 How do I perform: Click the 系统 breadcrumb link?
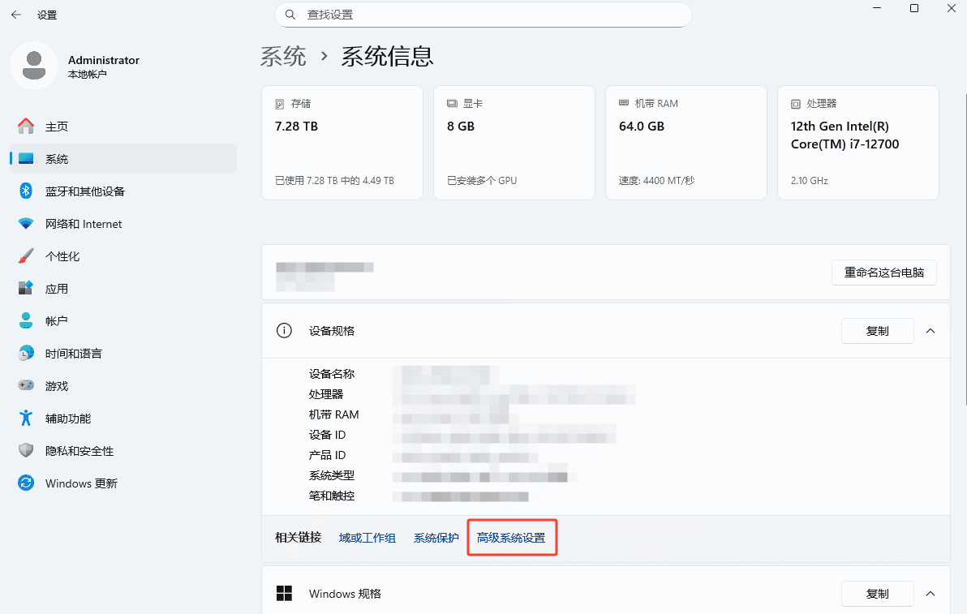pyautogui.click(x=283, y=57)
